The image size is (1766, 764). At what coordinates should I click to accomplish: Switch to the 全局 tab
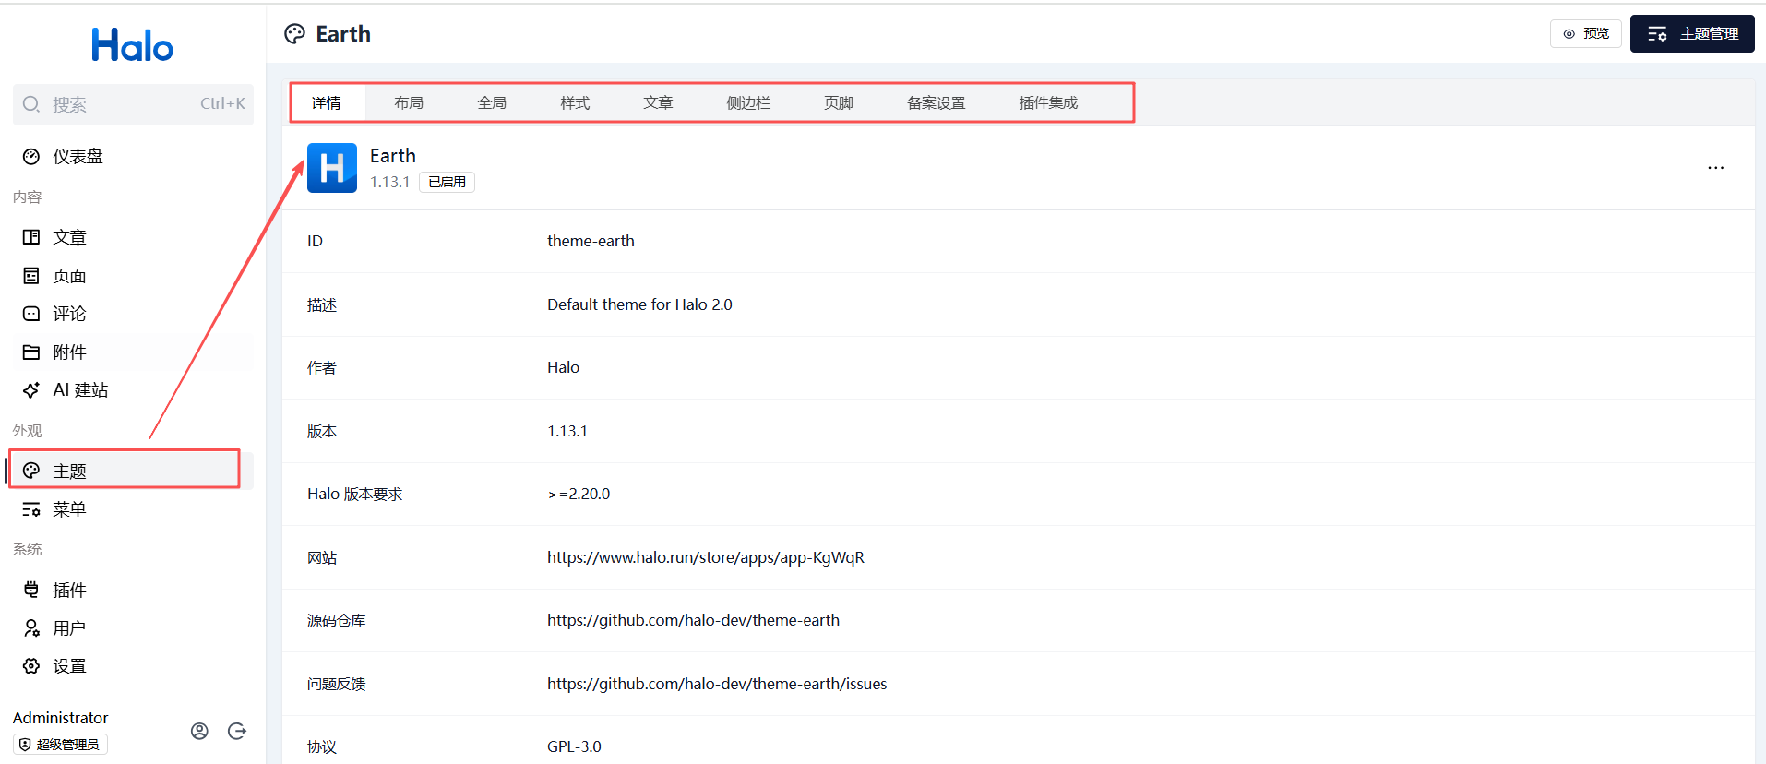pos(492,102)
